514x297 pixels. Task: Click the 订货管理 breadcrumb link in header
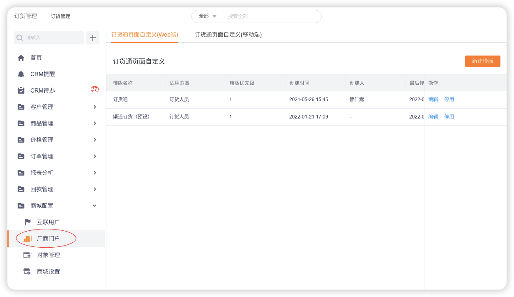coord(60,16)
